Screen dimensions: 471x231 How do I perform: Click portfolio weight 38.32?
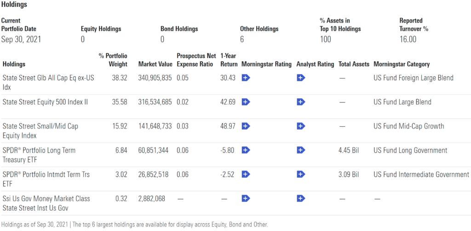pyautogui.click(x=120, y=78)
